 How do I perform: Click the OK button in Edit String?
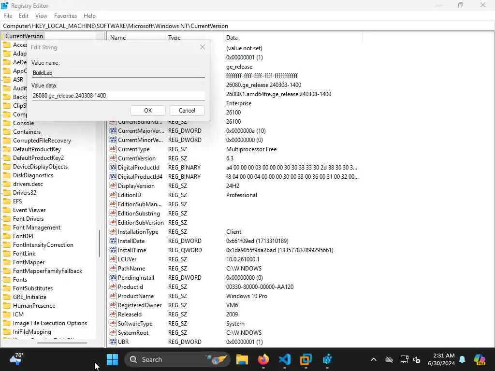(148, 111)
